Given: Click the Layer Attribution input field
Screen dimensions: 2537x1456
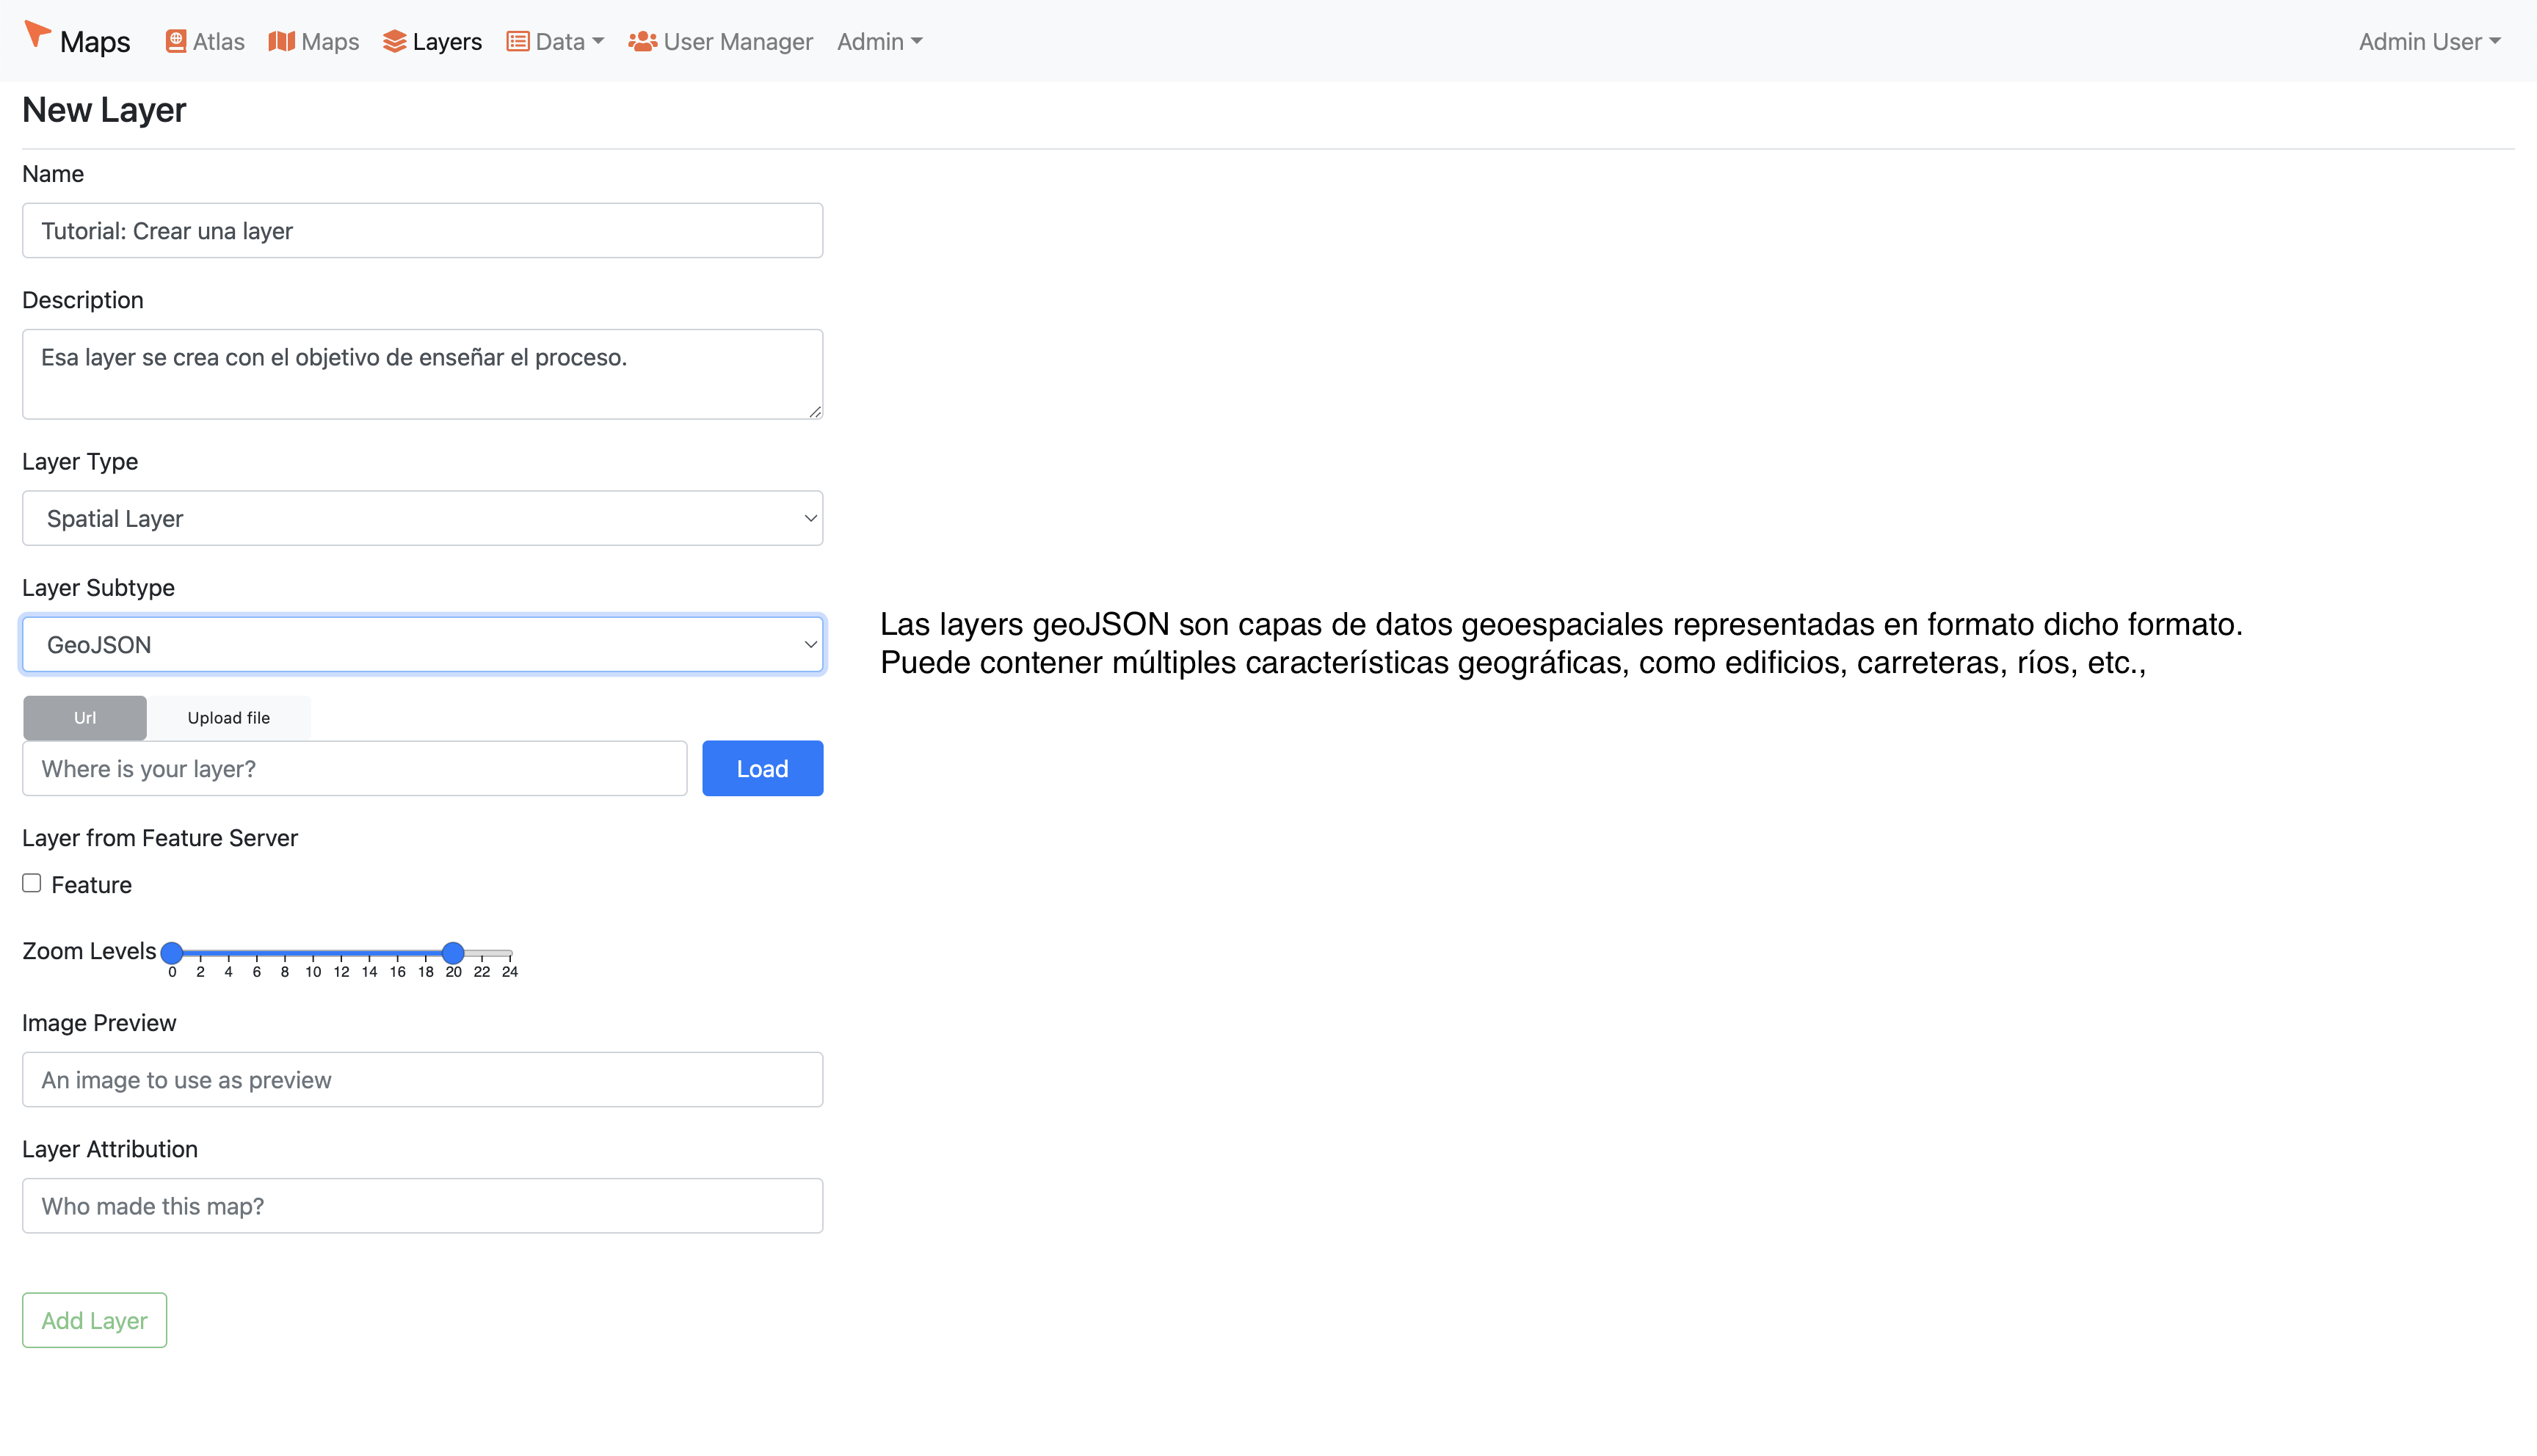Looking at the screenshot, I should tap(422, 1206).
